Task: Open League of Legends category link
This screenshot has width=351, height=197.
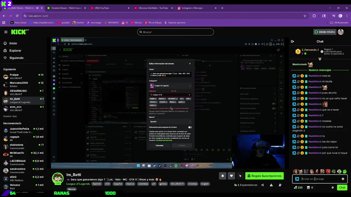Action: pyautogui.click(x=78, y=184)
